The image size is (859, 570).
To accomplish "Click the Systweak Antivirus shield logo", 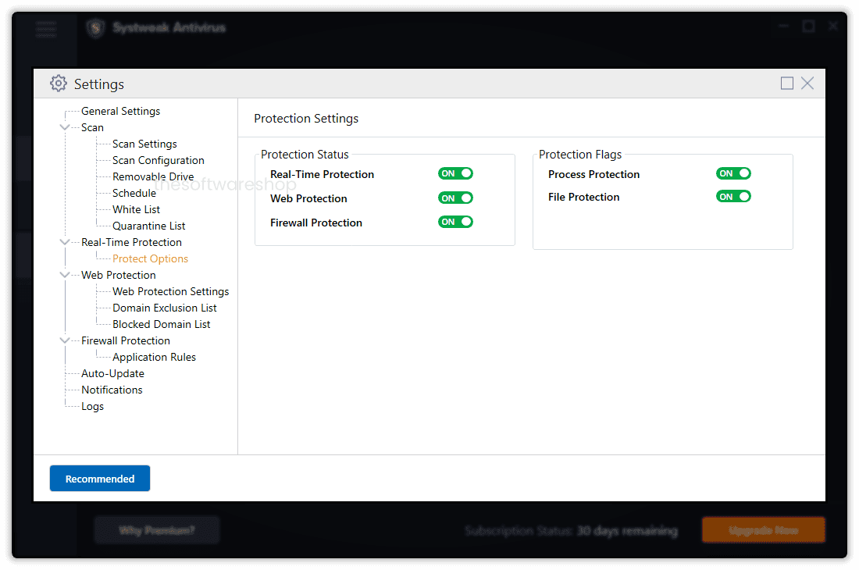I will (x=95, y=28).
